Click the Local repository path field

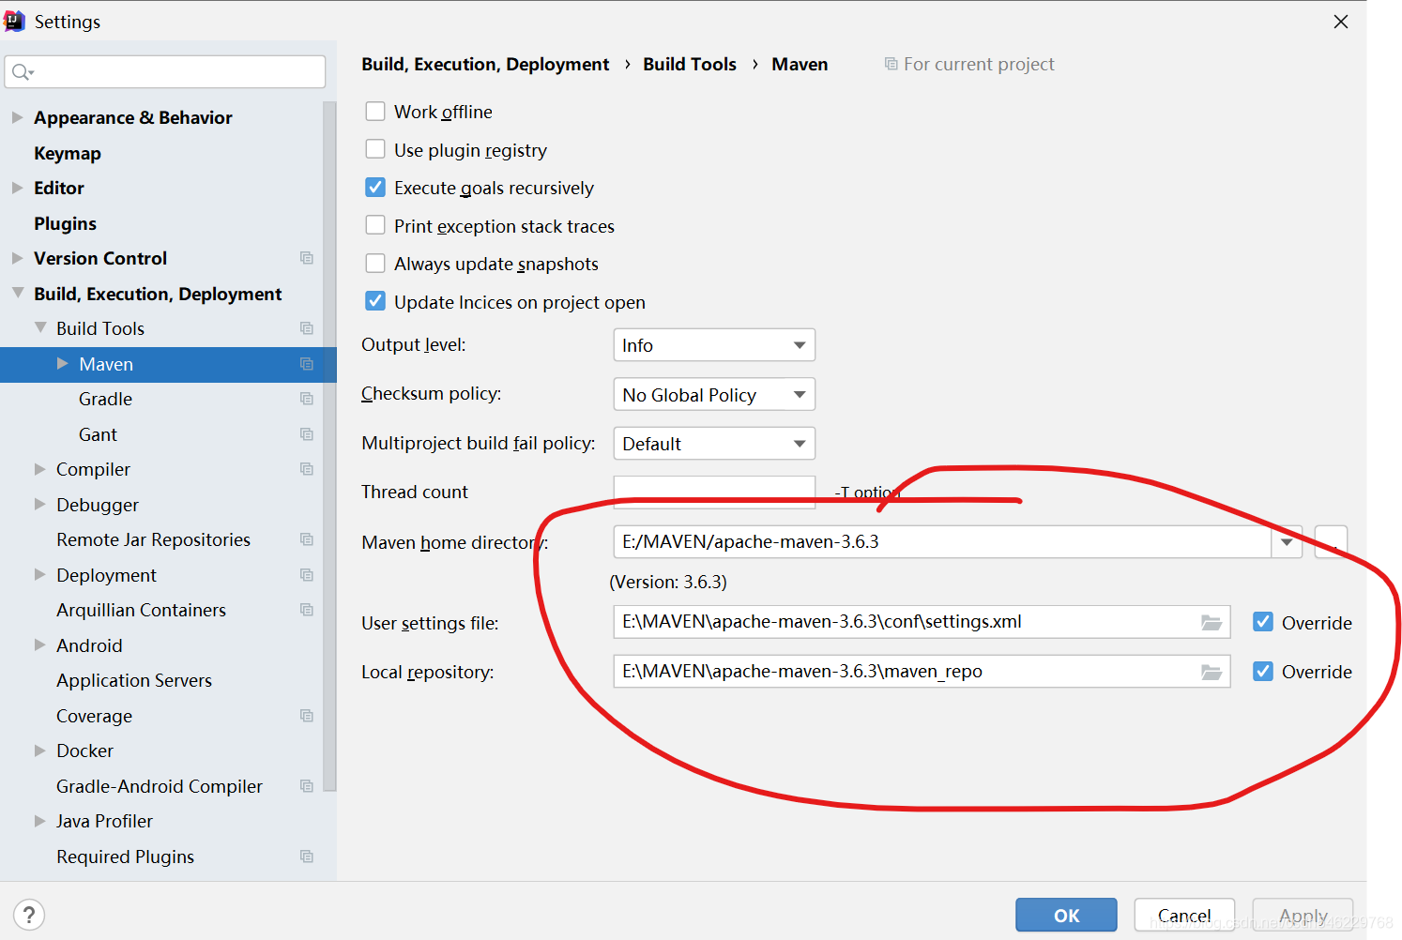click(922, 671)
